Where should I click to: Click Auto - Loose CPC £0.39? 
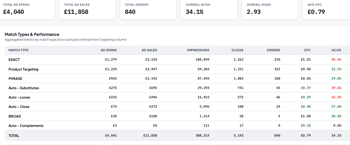pyautogui.click(x=306, y=97)
